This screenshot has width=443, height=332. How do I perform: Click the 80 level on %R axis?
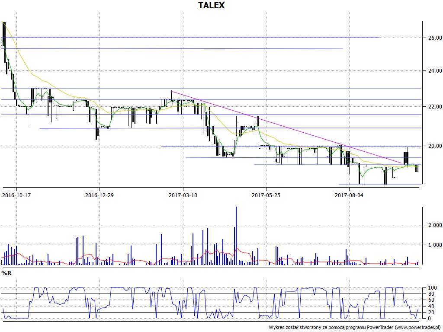tap(431, 294)
